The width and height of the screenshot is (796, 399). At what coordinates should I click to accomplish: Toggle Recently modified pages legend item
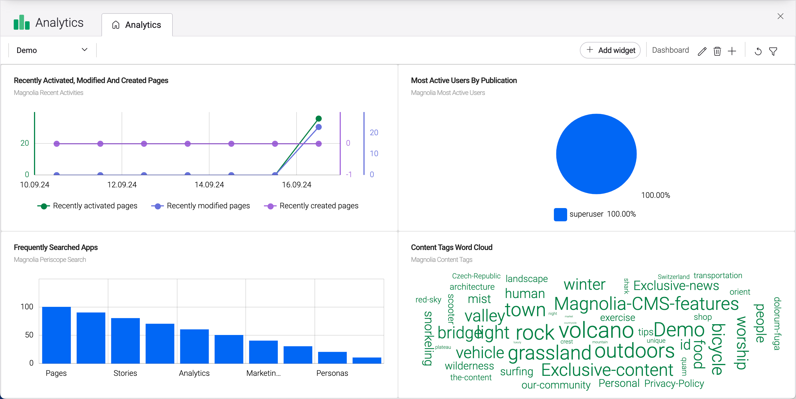click(201, 206)
